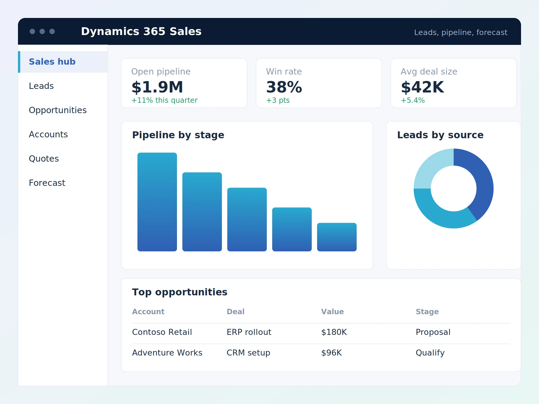Viewport: 539px width, 404px height.
Task: Click the +5.4% change text
Action: [x=413, y=100]
